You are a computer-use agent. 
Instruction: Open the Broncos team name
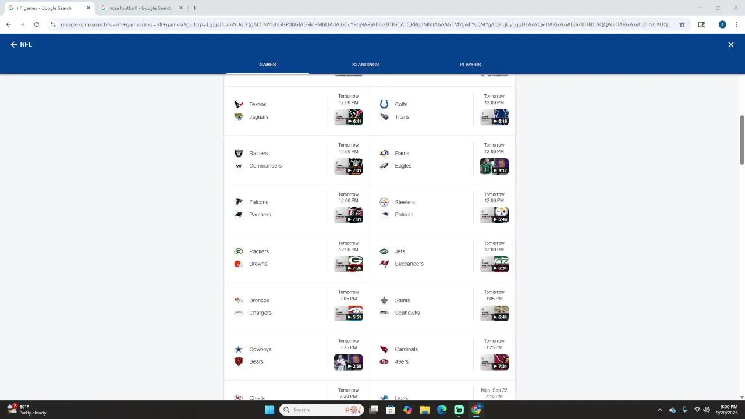(259, 300)
